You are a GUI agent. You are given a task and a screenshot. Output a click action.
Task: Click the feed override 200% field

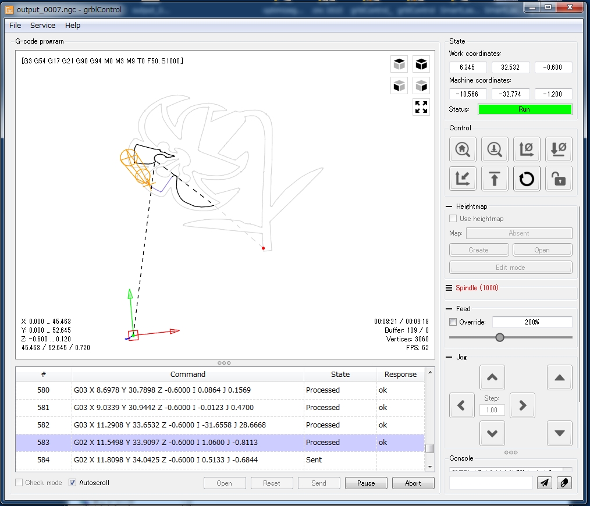click(x=532, y=322)
